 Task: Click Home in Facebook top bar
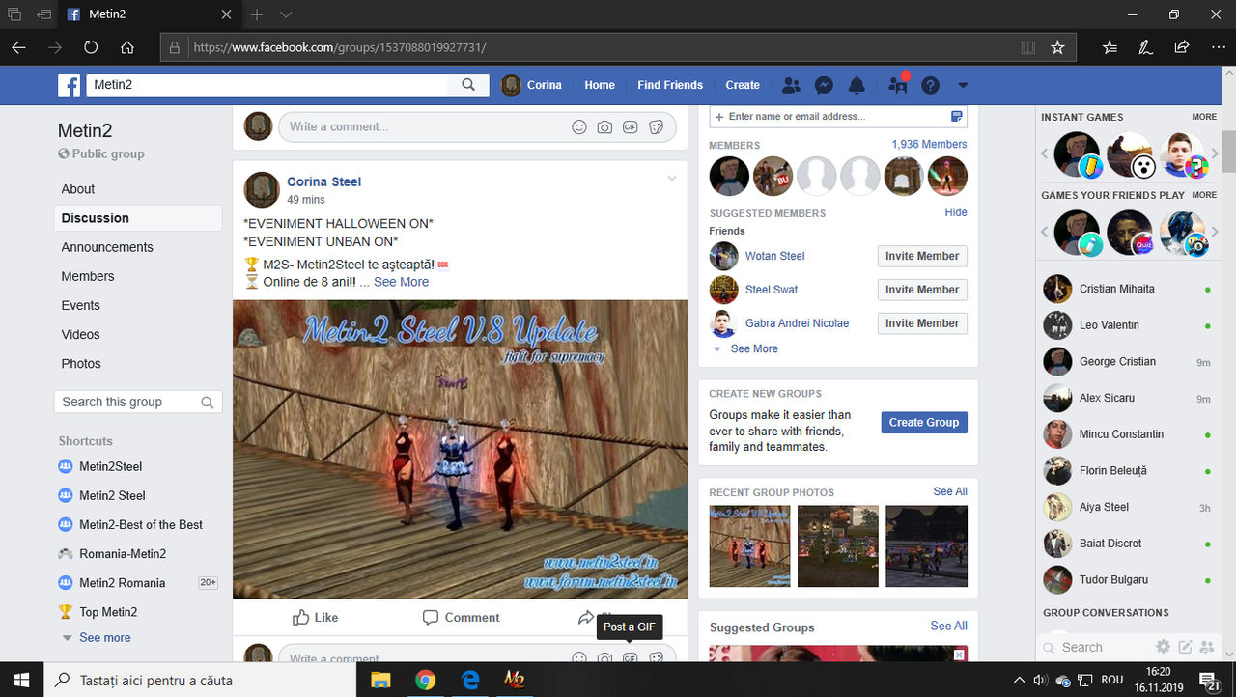point(600,85)
